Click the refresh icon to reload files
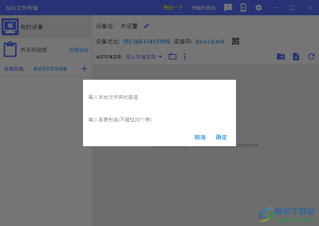Viewport: 319px width, 226px height. 311,56
